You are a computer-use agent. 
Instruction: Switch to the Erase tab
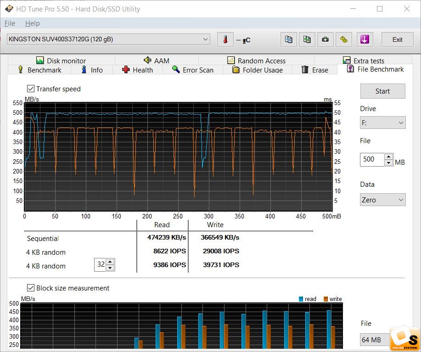(x=314, y=70)
